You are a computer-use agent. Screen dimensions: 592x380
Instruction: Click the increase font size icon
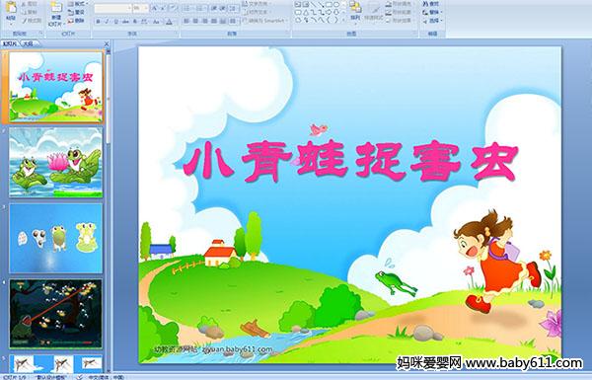tap(155, 8)
